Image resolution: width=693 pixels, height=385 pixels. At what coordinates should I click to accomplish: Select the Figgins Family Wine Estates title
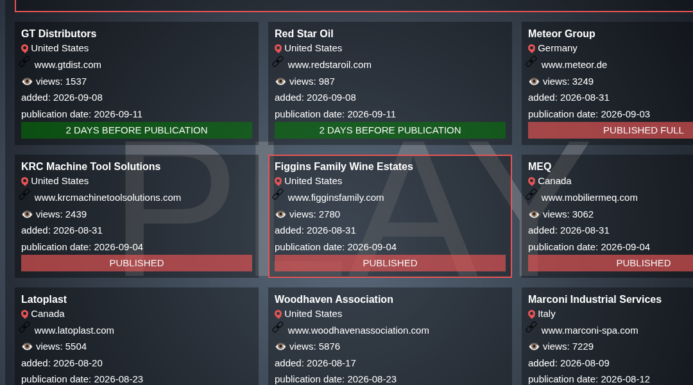pyautogui.click(x=343, y=167)
